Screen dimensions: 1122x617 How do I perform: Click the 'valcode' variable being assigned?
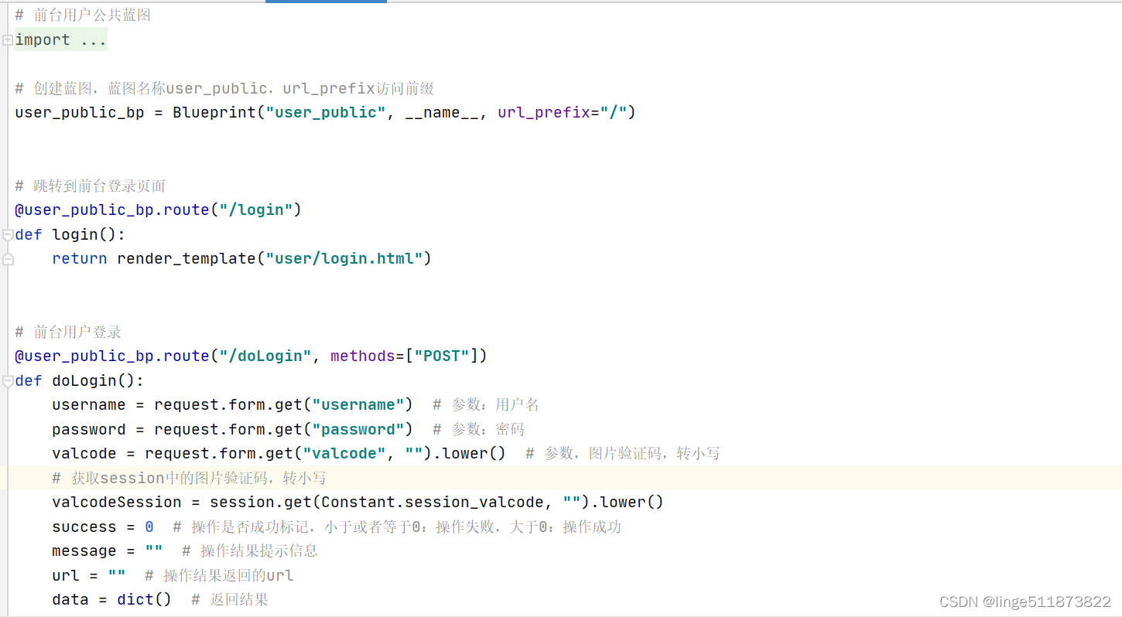point(84,453)
